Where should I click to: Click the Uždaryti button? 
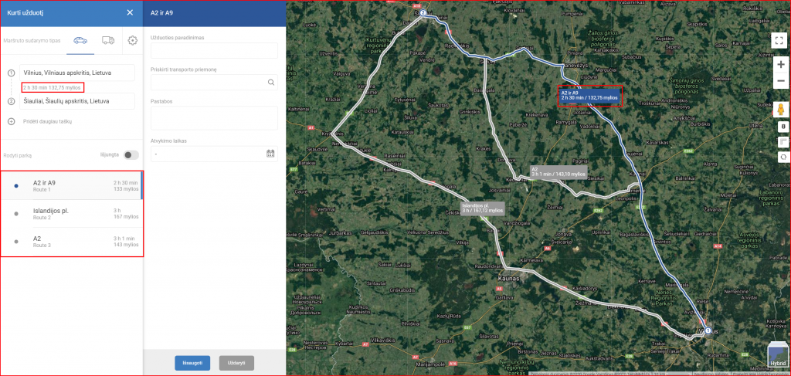coord(236,363)
